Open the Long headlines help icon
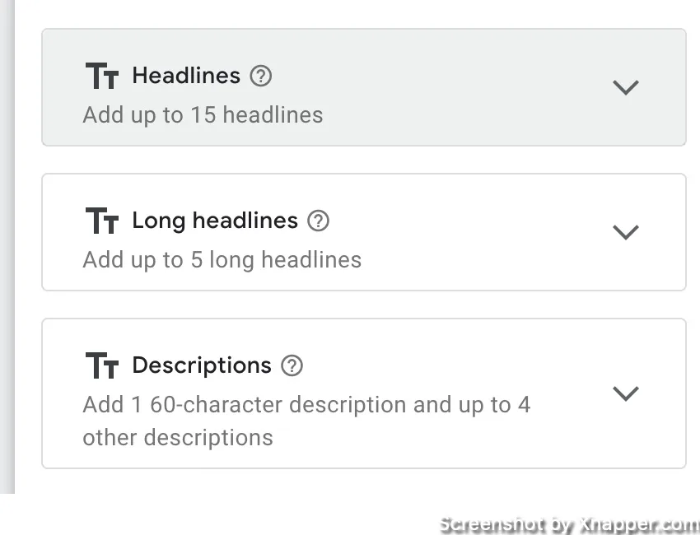 point(319,221)
